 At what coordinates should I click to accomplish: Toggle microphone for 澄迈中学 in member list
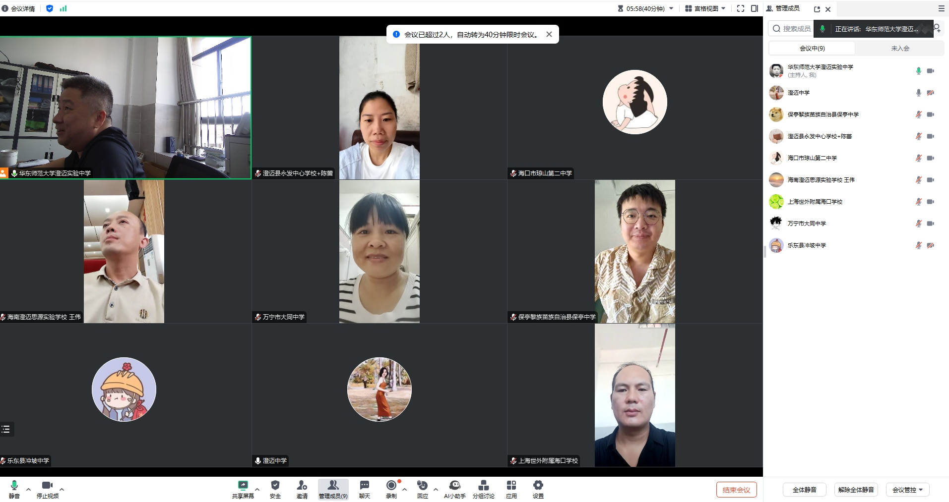pos(918,93)
